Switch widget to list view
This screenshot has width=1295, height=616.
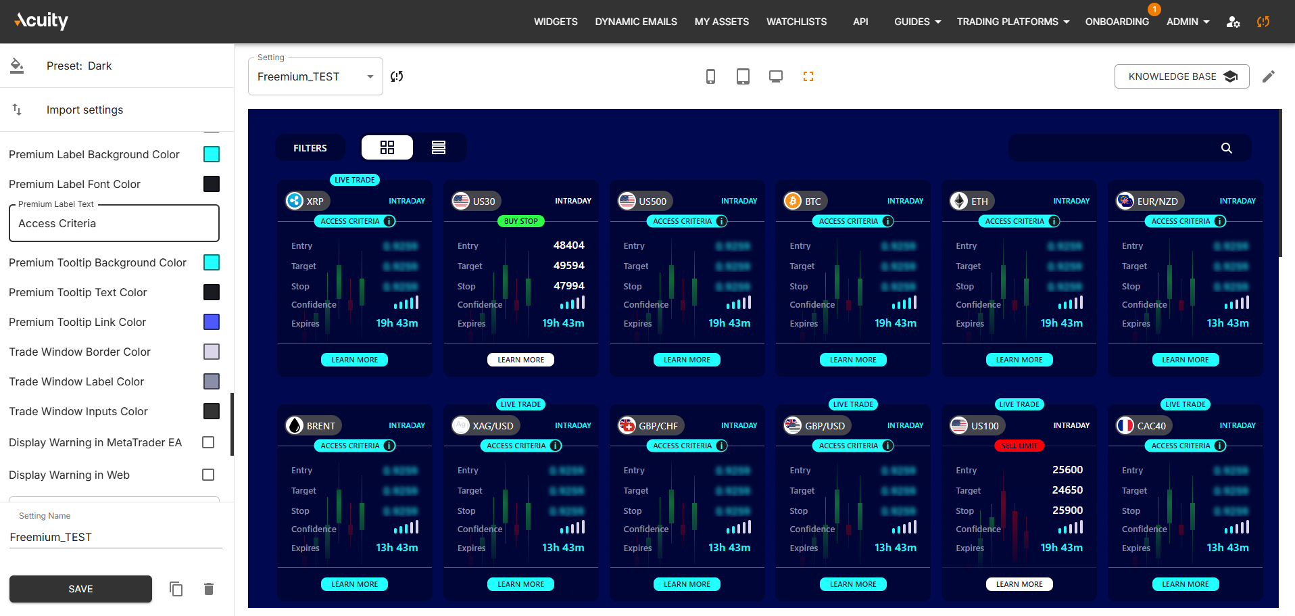tap(439, 147)
